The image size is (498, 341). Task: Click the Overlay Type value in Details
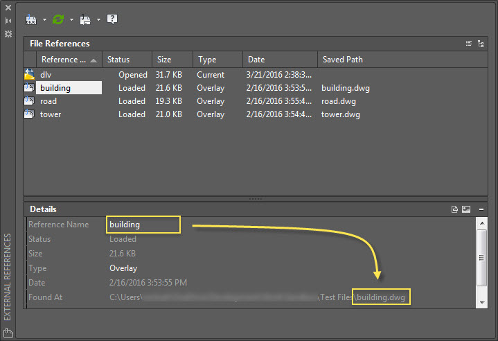[123, 268]
